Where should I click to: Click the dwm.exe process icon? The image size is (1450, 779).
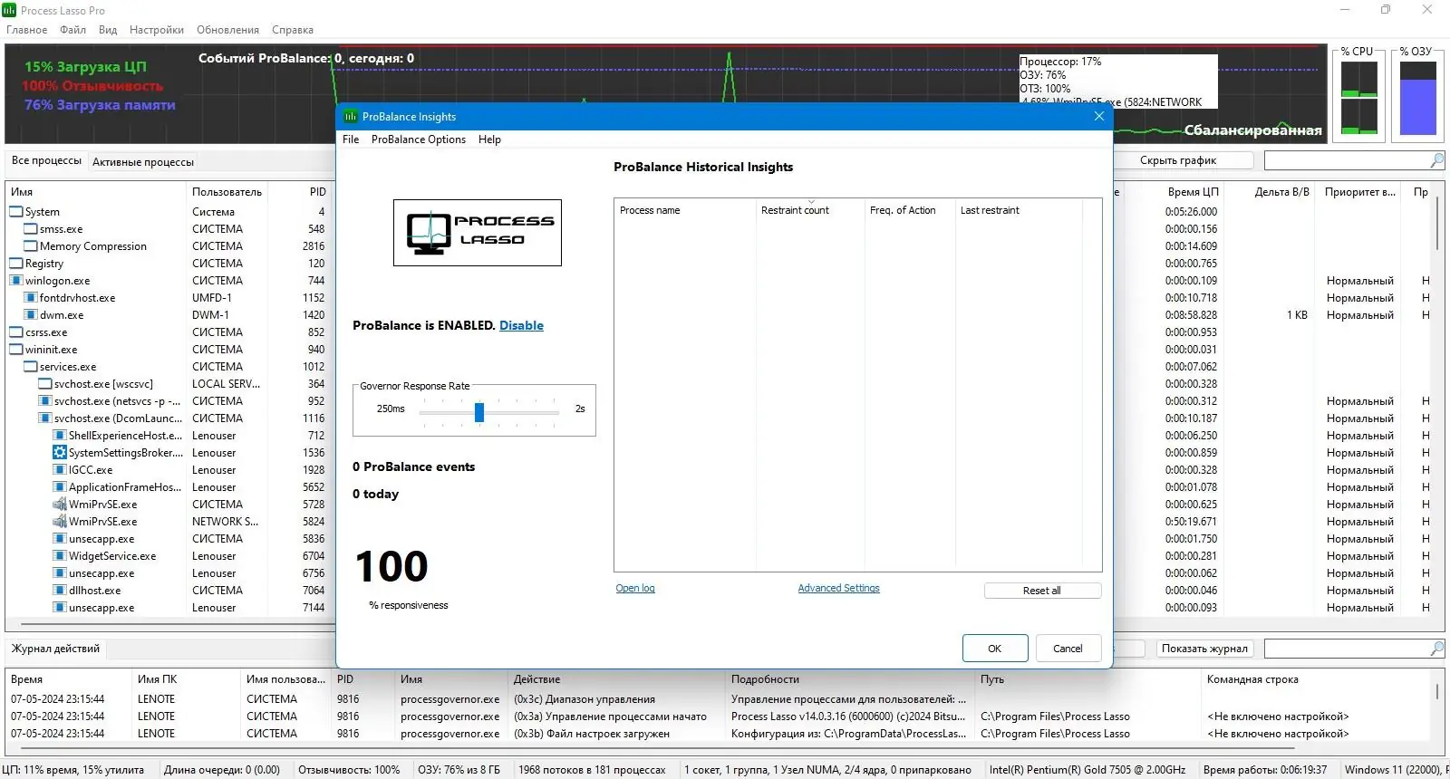31,315
